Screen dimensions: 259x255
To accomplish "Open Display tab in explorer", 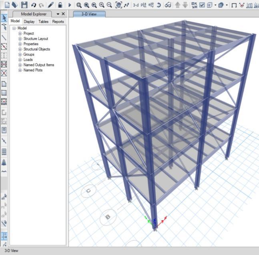I will click(x=29, y=22).
